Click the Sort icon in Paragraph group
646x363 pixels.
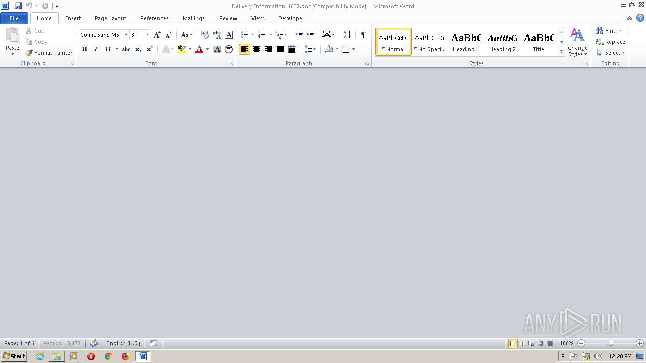pyautogui.click(x=347, y=35)
